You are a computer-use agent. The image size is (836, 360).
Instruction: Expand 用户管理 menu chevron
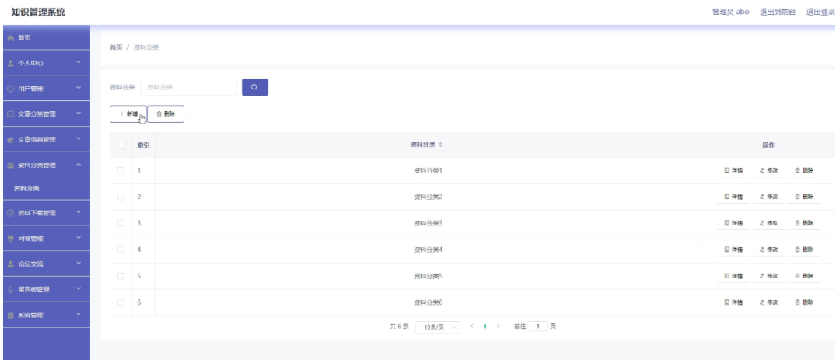coord(79,88)
